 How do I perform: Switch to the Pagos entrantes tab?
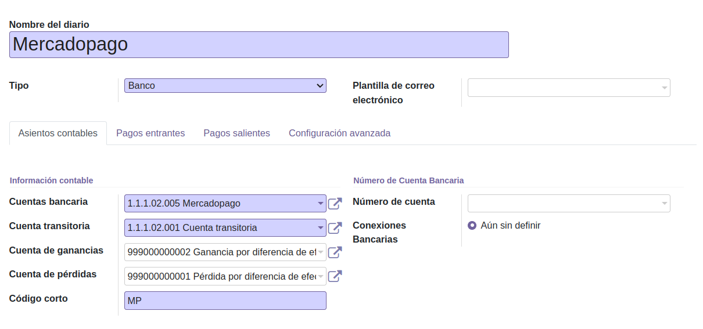pyautogui.click(x=150, y=133)
